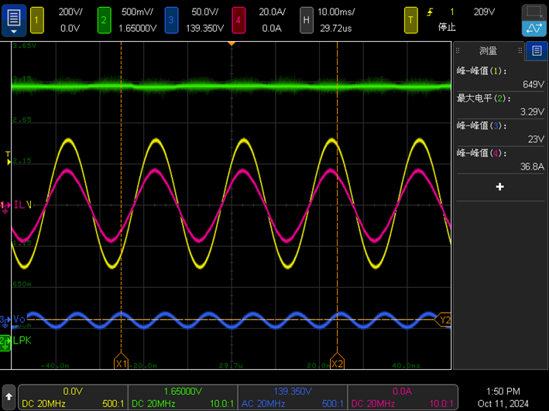Screen dimensions: 549x411
Task: Open the sidebar list menu icon
Action: pyautogui.click(x=537, y=51)
